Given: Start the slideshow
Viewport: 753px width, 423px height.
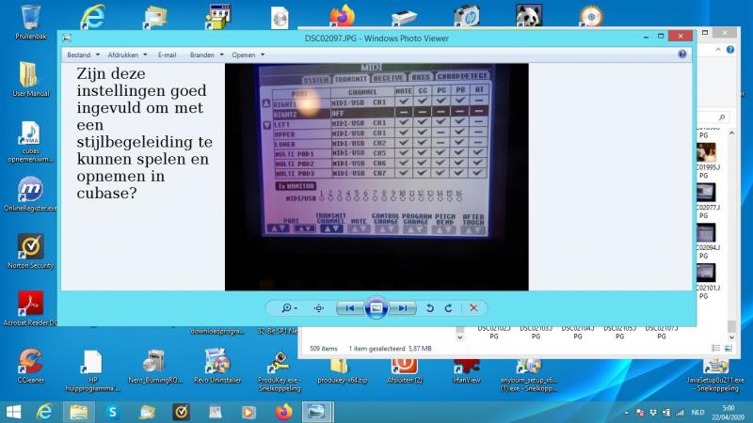Looking at the screenshot, I should (x=376, y=308).
